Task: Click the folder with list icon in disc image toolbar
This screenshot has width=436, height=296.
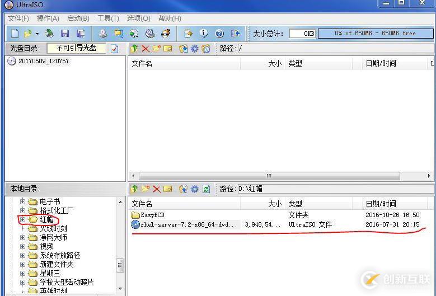Action: coord(206,49)
